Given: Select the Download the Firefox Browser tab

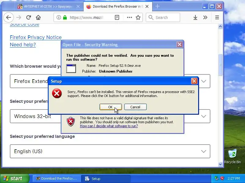Looking at the screenshot, I should coord(118,6).
